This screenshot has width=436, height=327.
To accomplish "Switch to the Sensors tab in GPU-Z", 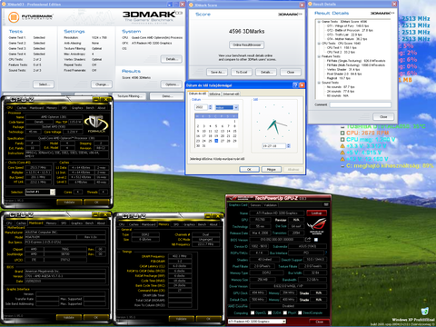I will coord(255,205).
